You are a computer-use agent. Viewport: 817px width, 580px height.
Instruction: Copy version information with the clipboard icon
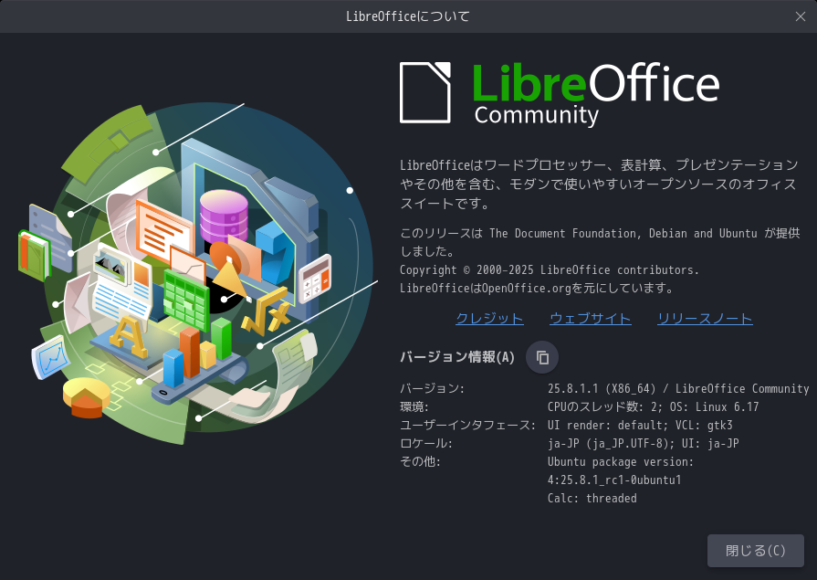pos(542,357)
